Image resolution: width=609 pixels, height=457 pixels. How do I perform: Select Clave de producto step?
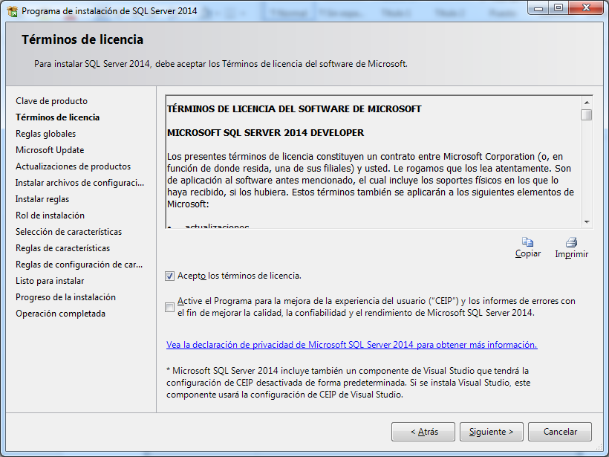(52, 101)
